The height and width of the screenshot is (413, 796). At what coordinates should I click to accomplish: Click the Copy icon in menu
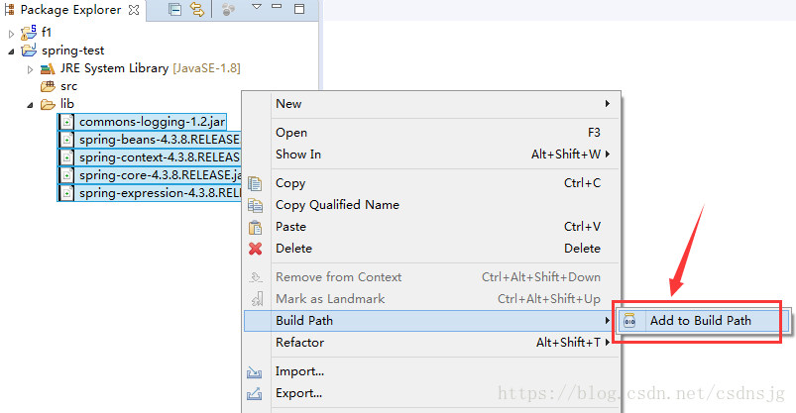[x=255, y=183]
